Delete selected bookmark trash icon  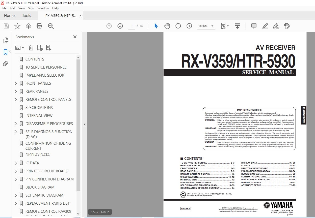coord(31,48)
